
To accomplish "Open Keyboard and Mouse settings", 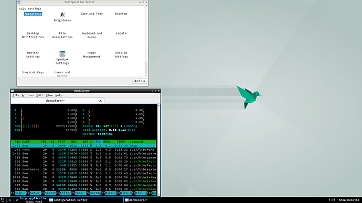I will [x=92, y=35].
